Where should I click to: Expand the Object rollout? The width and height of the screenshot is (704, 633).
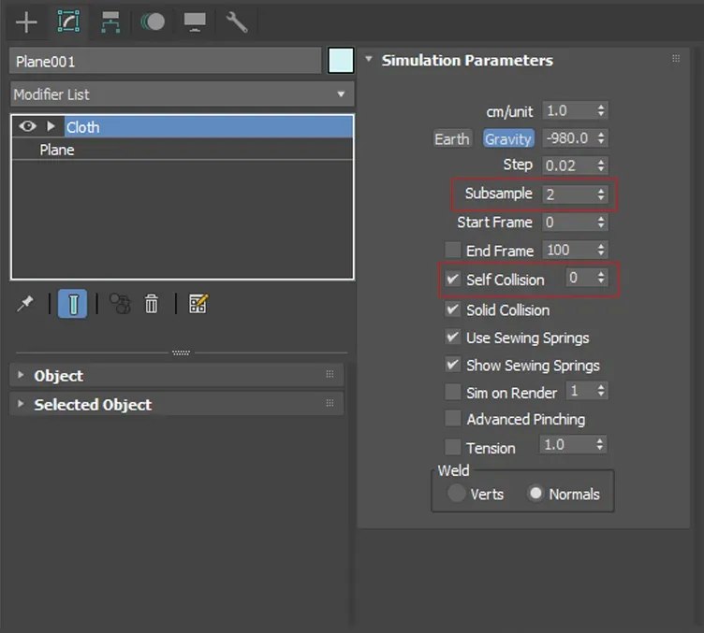pyautogui.click(x=21, y=375)
